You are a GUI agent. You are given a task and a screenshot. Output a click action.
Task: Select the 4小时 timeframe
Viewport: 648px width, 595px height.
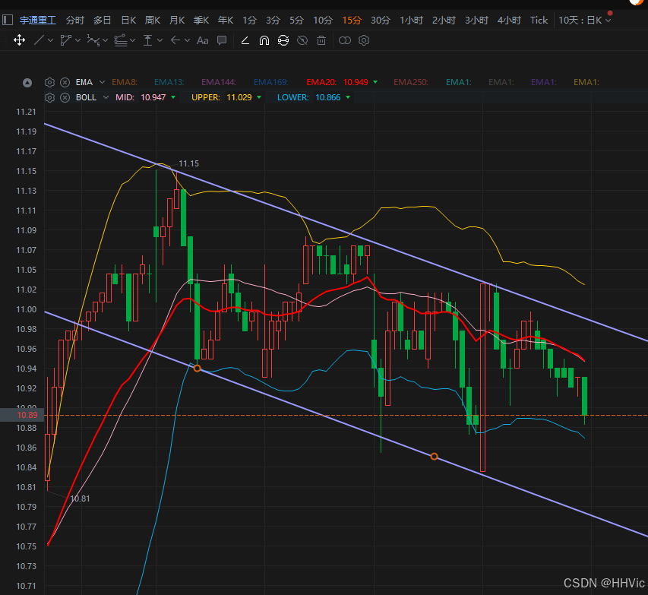[509, 21]
